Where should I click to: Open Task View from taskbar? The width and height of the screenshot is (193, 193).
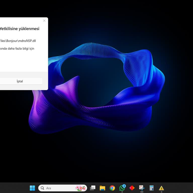92,188
